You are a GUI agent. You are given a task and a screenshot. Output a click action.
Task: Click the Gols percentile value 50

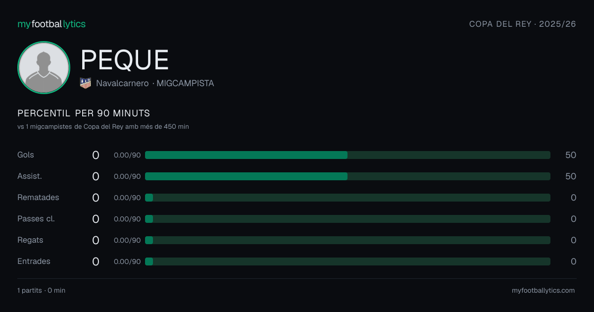click(571, 155)
